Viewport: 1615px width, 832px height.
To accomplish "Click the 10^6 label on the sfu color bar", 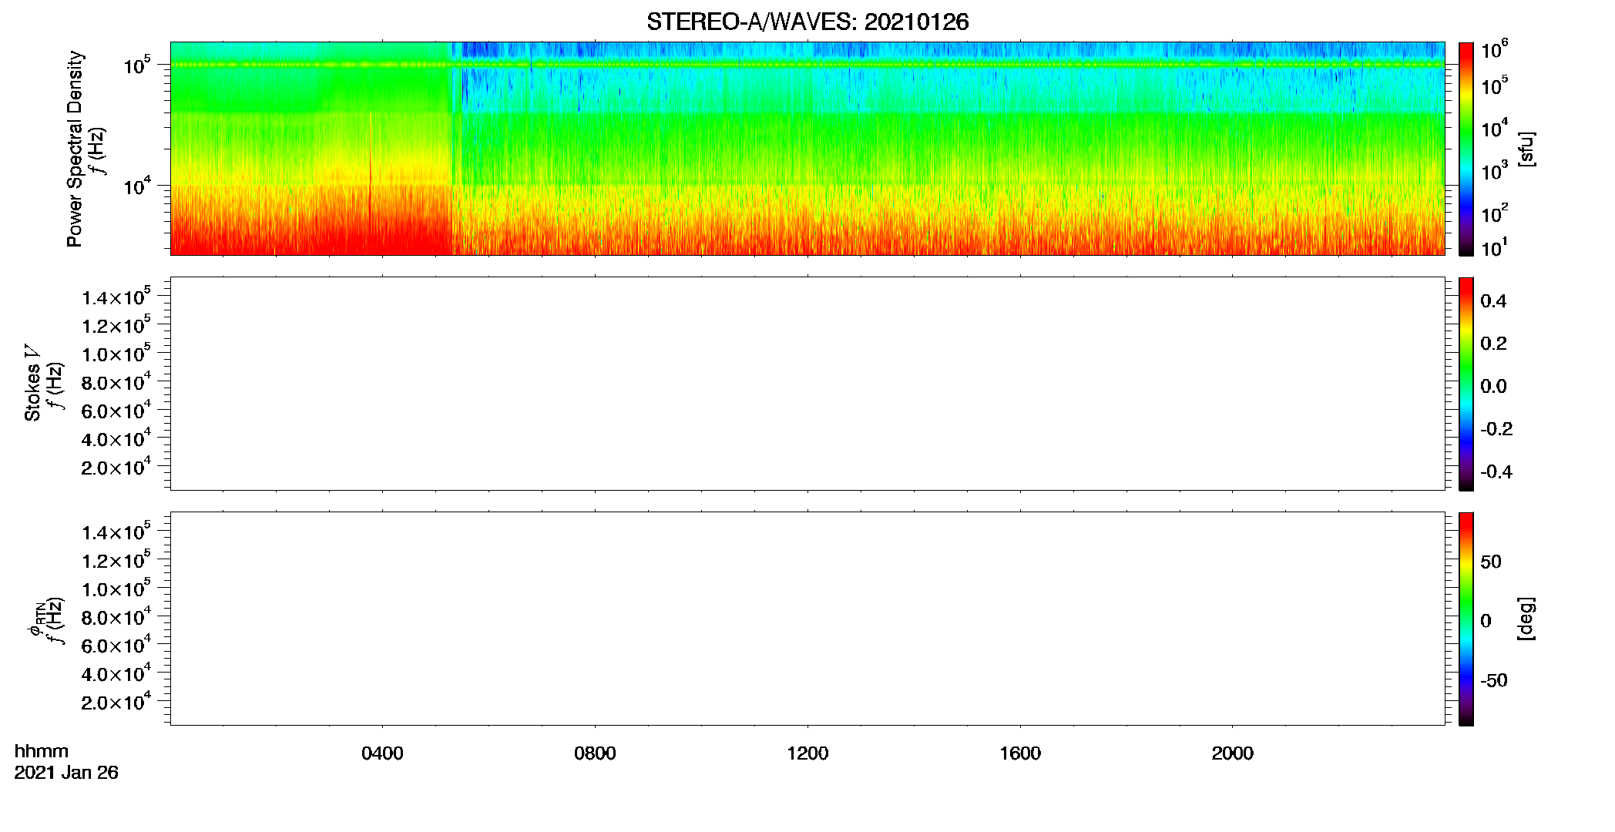I will coord(1495,49).
